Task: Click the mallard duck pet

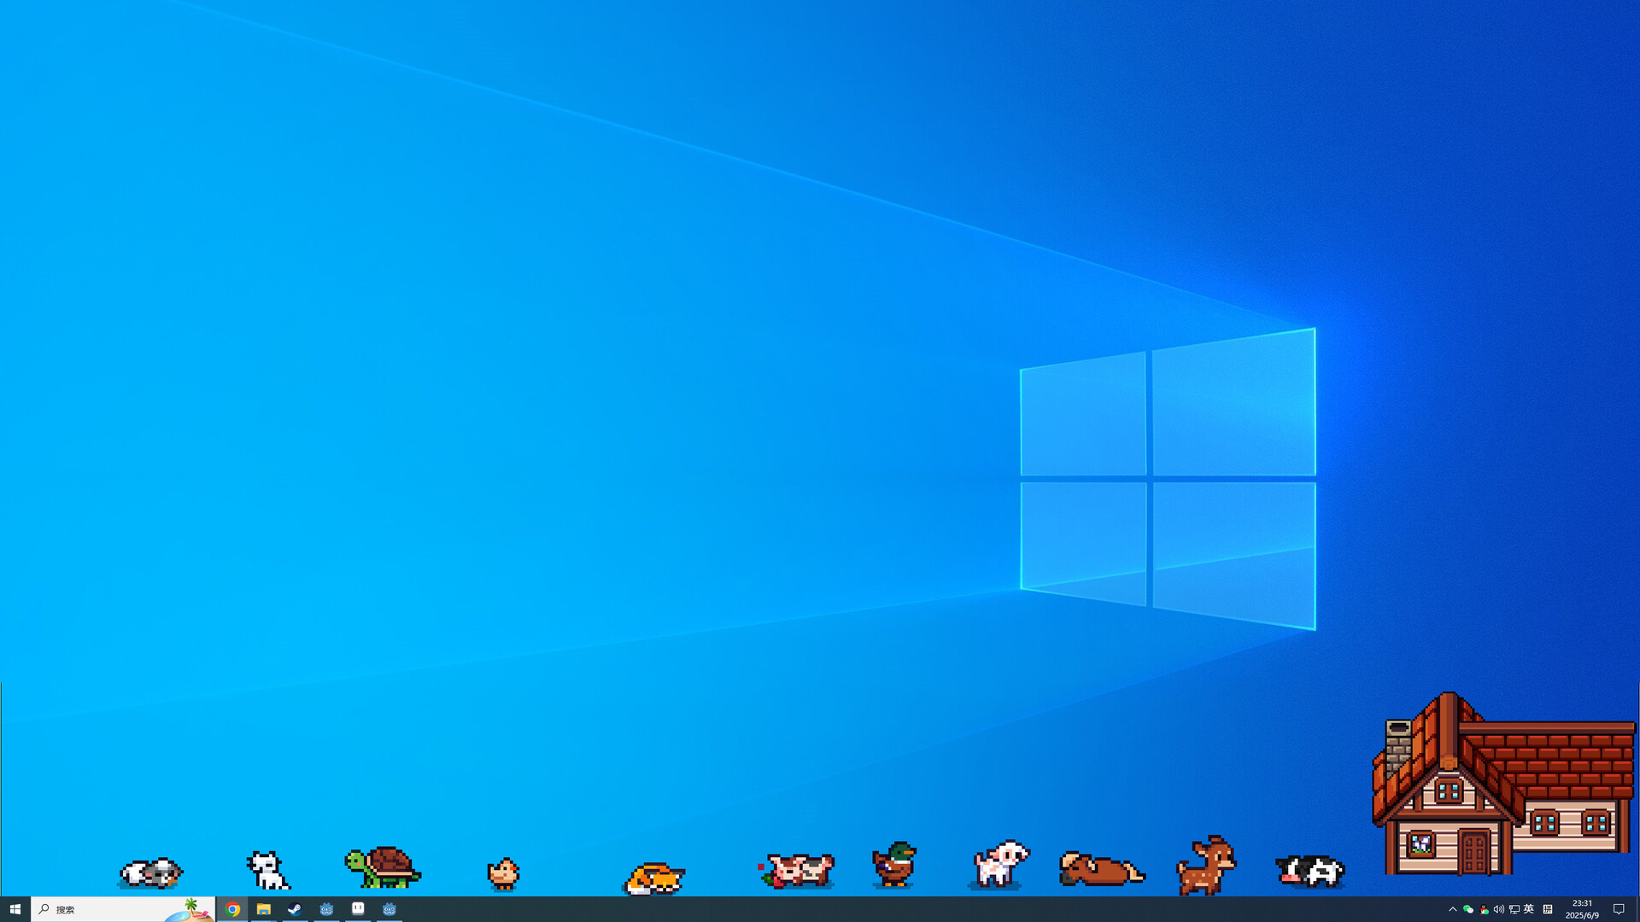Action: tap(893, 865)
